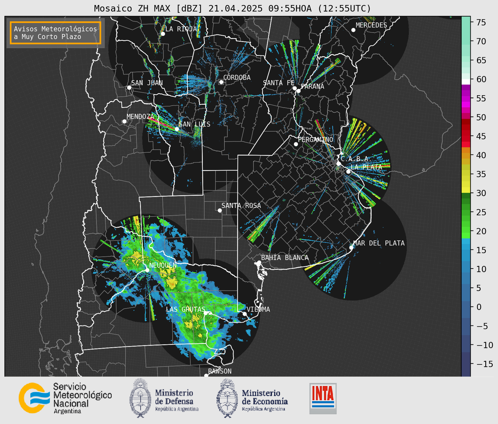Select the MENDOZA city marker dot
This screenshot has height=424, width=498.
124,121
